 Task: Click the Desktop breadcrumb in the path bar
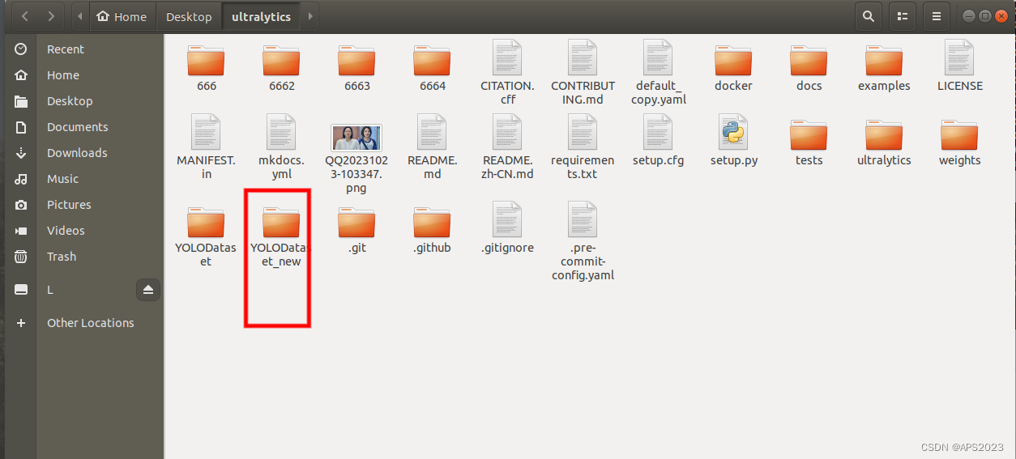pyautogui.click(x=189, y=16)
